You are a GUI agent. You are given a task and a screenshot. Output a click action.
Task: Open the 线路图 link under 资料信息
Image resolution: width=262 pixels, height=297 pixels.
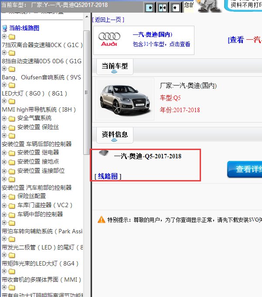(108, 176)
